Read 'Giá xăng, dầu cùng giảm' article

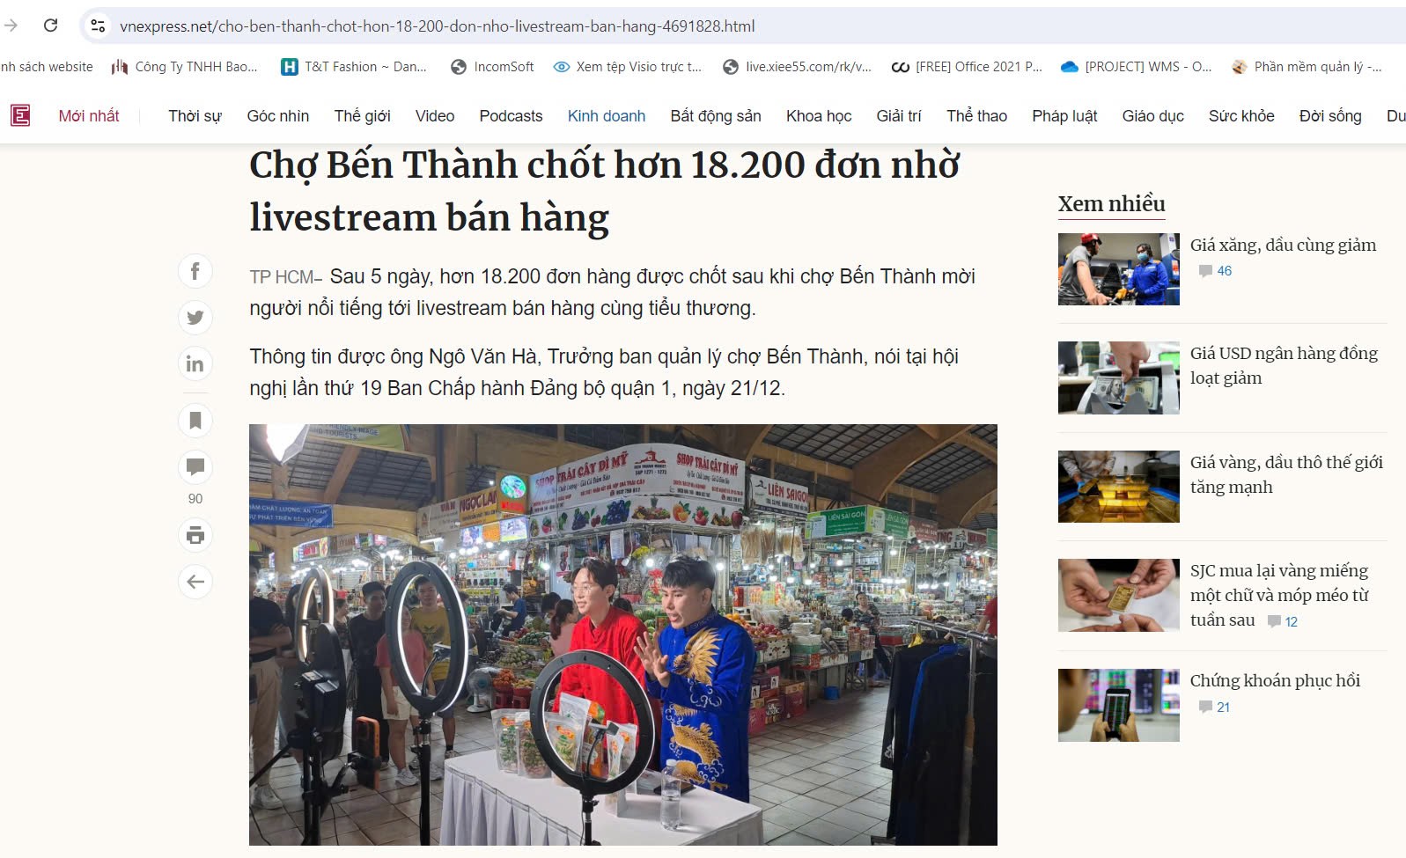click(x=1283, y=246)
